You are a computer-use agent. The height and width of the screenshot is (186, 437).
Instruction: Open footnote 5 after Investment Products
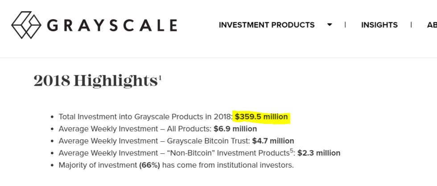(292, 151)
